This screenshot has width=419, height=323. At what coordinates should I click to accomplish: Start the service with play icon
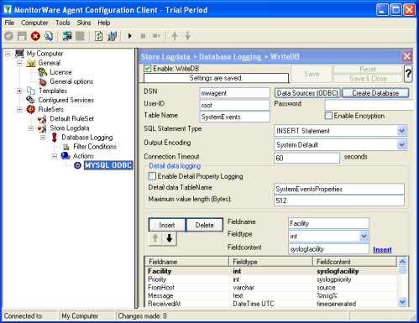pyautogui.click(x=129, y=36)
